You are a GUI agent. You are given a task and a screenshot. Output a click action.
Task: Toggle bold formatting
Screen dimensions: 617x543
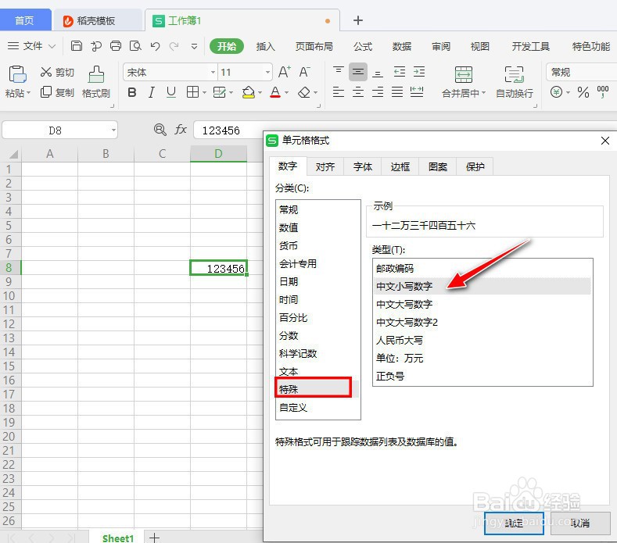tap(132, 92)
